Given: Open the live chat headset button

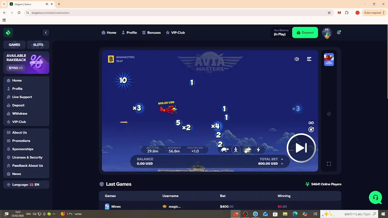Looking at the screenshot, I should tap(375, 197).
